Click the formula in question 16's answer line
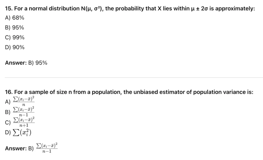 [x=47, y=148]
